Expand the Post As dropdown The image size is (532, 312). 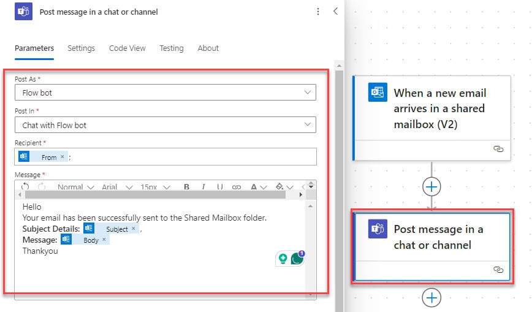click(165, 93)
